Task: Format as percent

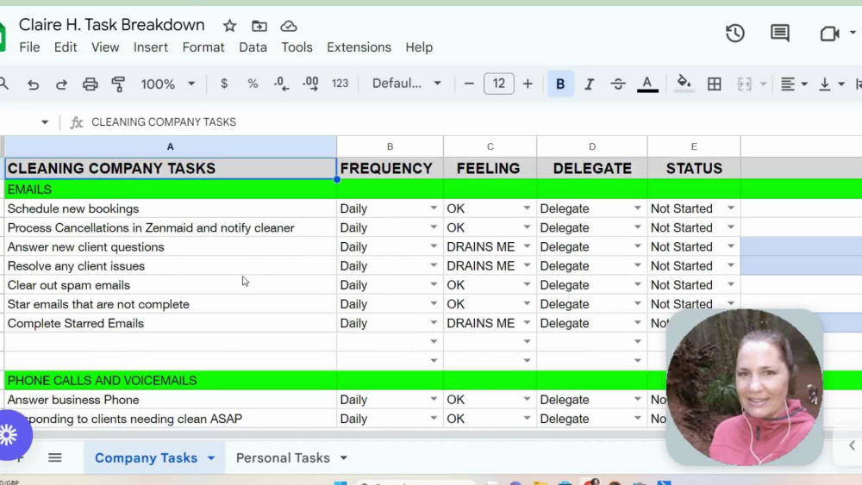Action: click(253, 84)
